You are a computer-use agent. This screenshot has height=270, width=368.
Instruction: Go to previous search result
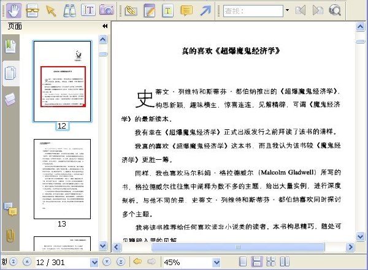click(301, 10)
